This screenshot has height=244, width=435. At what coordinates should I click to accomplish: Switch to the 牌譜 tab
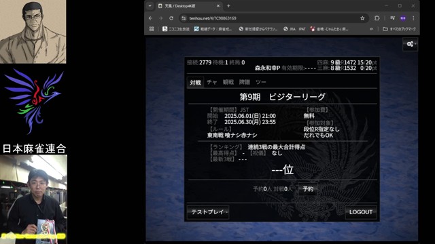tap(245, 82)
